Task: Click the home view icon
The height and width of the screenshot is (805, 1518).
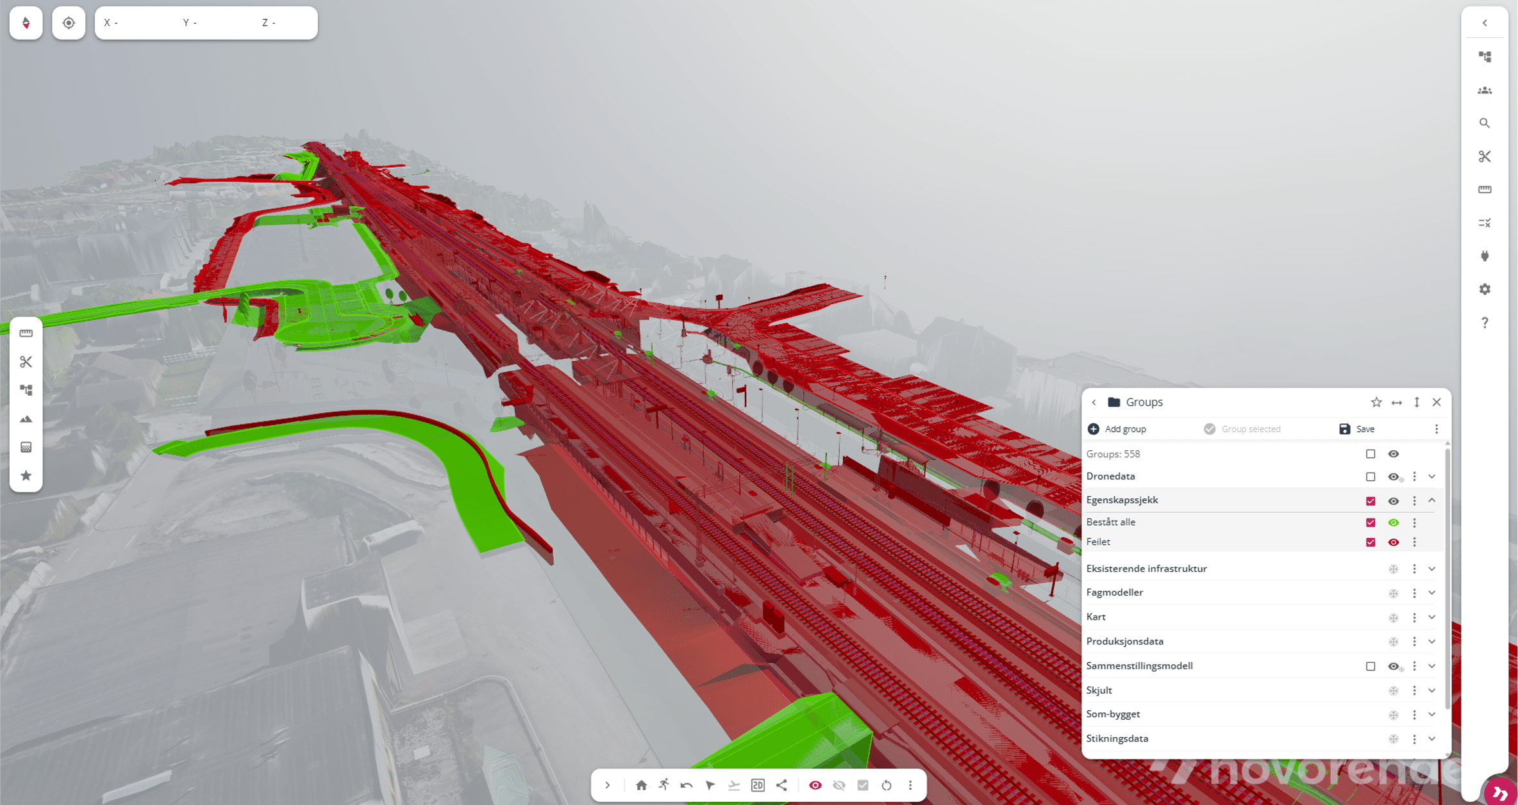Action: [640, 785]
